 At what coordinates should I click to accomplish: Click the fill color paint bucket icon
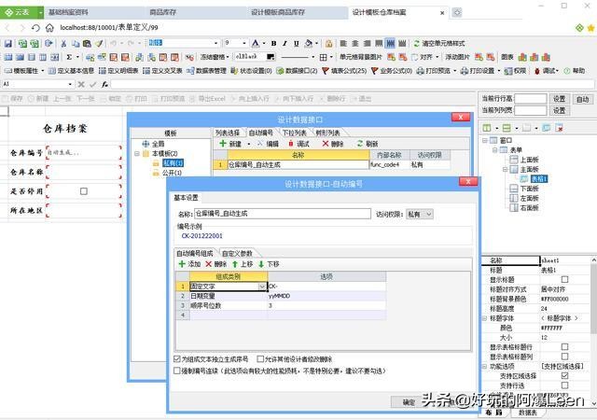[x=309, y=44]
